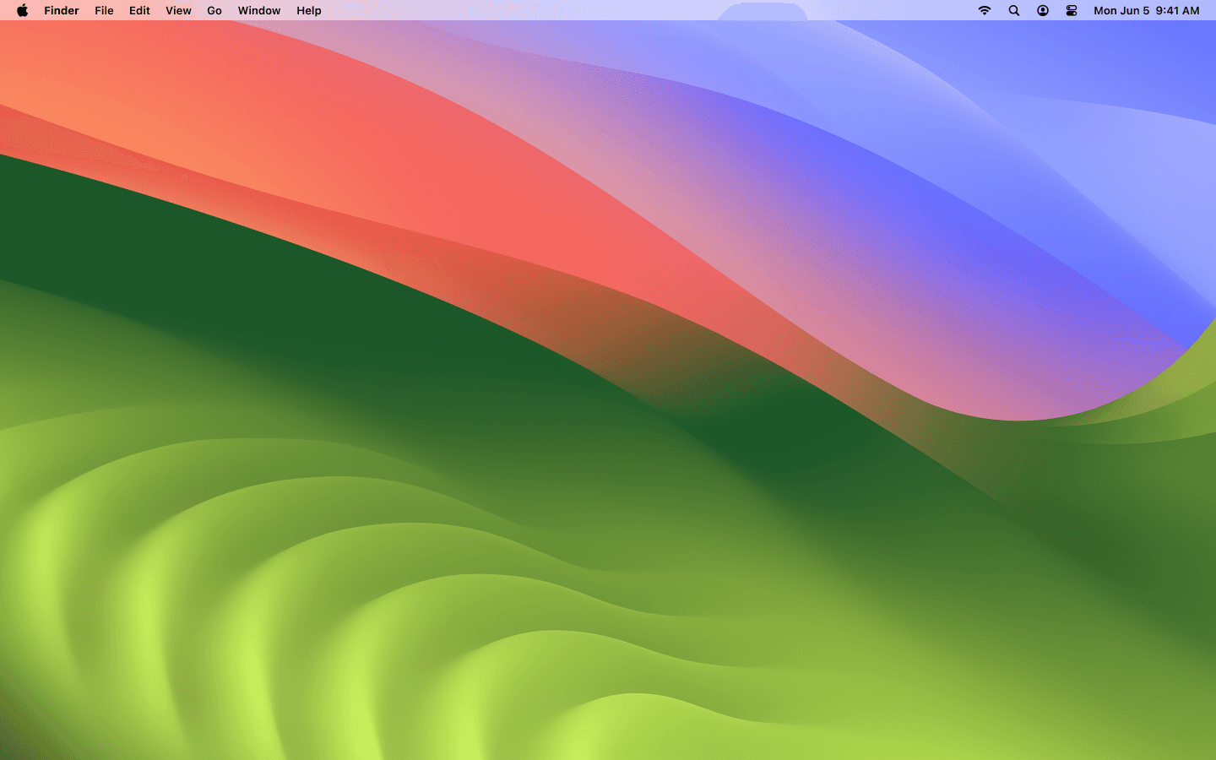Open the Window menu

point(259,10)
